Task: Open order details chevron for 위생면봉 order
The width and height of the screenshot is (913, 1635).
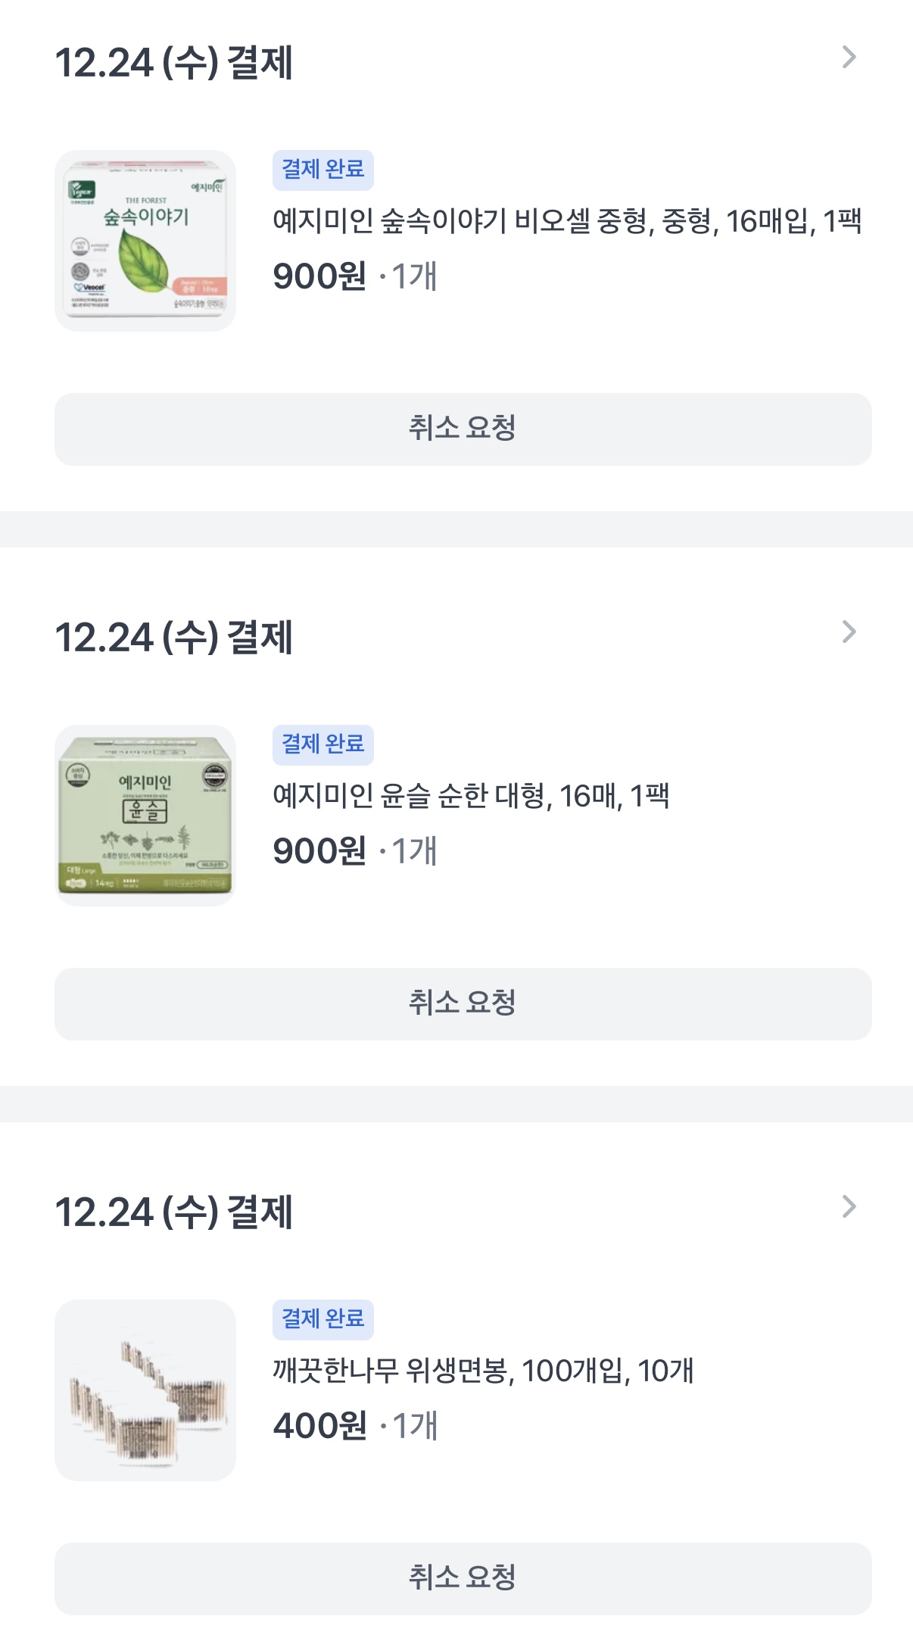Action: (849, 1207)
